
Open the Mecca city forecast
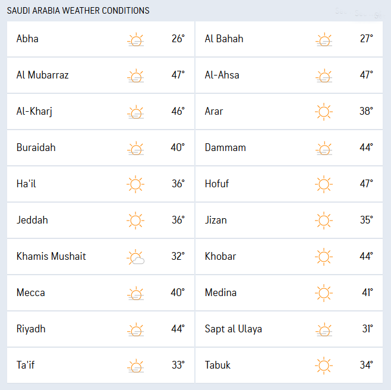[x=31, y=292]
